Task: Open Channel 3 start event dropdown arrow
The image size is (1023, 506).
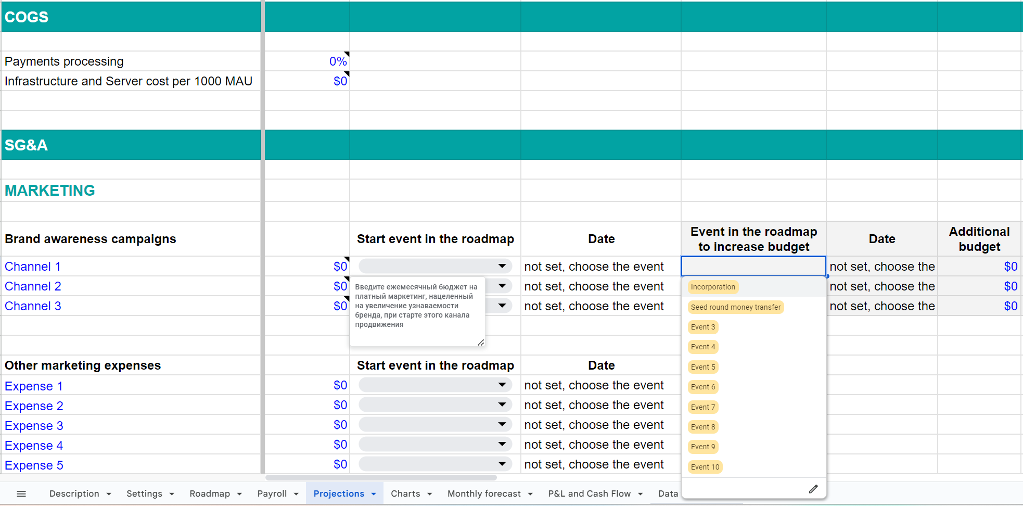Action: coord(502,306)
